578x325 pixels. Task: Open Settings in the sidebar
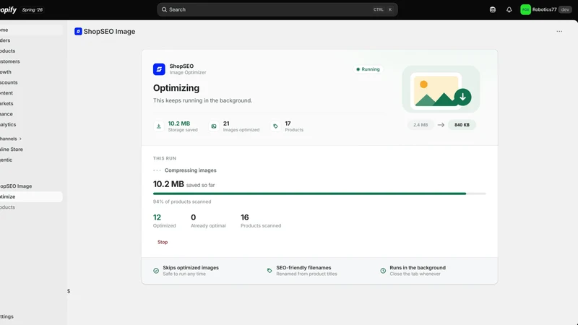(x=31, y=316)
